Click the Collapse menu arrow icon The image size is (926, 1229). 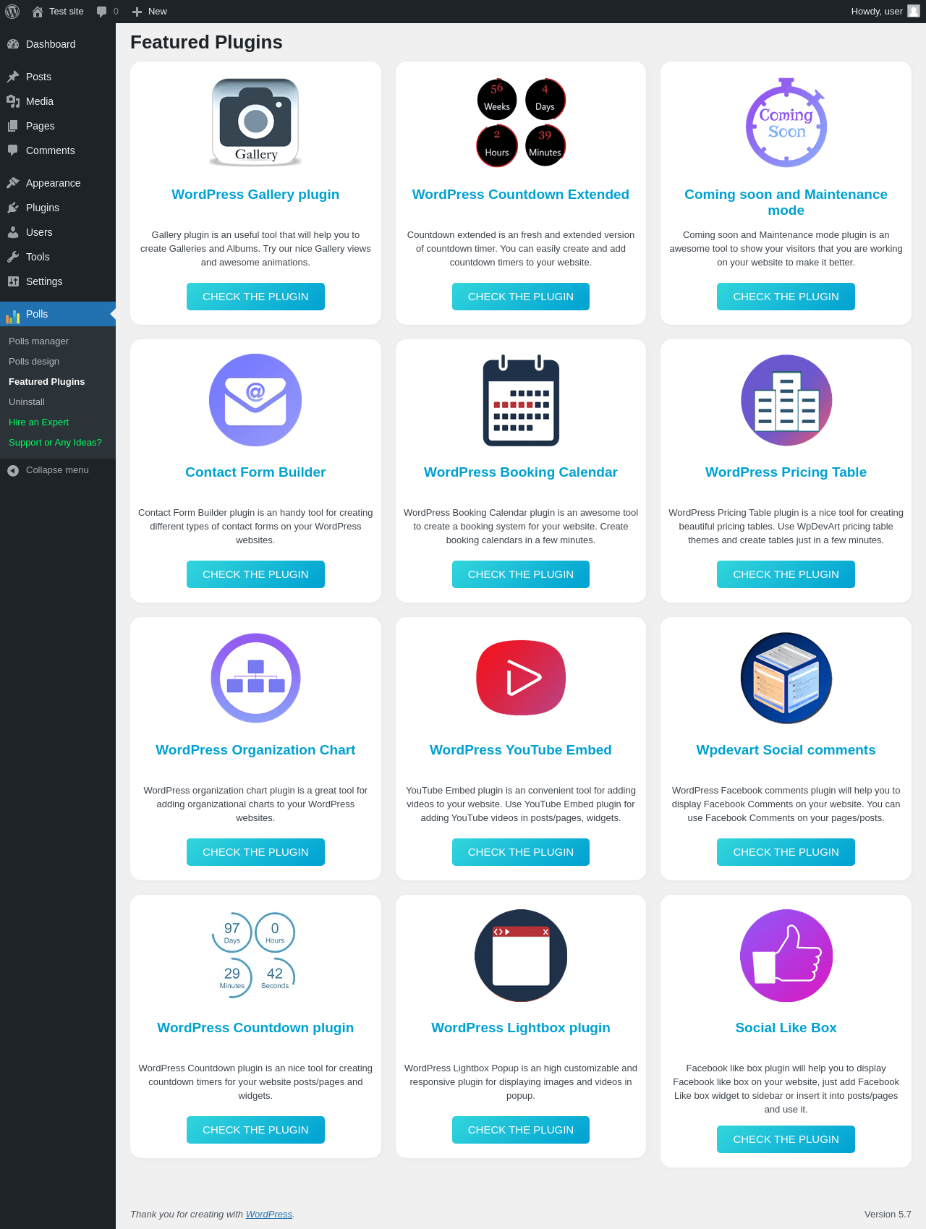(13, 471)
